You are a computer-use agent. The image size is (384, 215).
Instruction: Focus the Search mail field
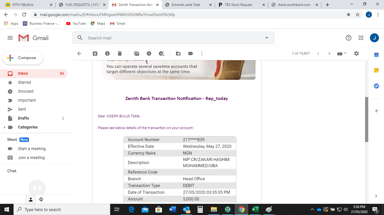click(x=173, y=38)
